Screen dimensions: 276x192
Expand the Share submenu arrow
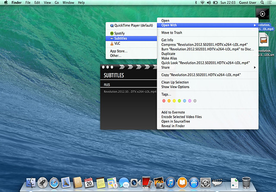254,68
